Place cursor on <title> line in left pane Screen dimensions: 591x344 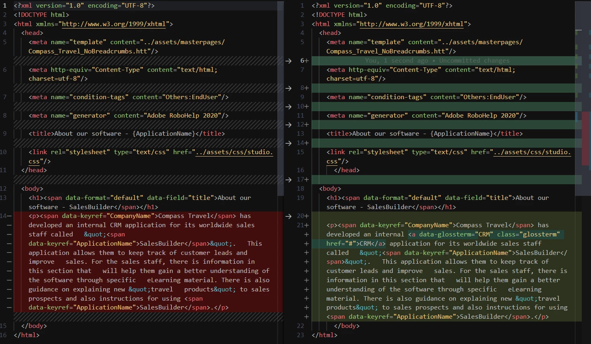126,134
